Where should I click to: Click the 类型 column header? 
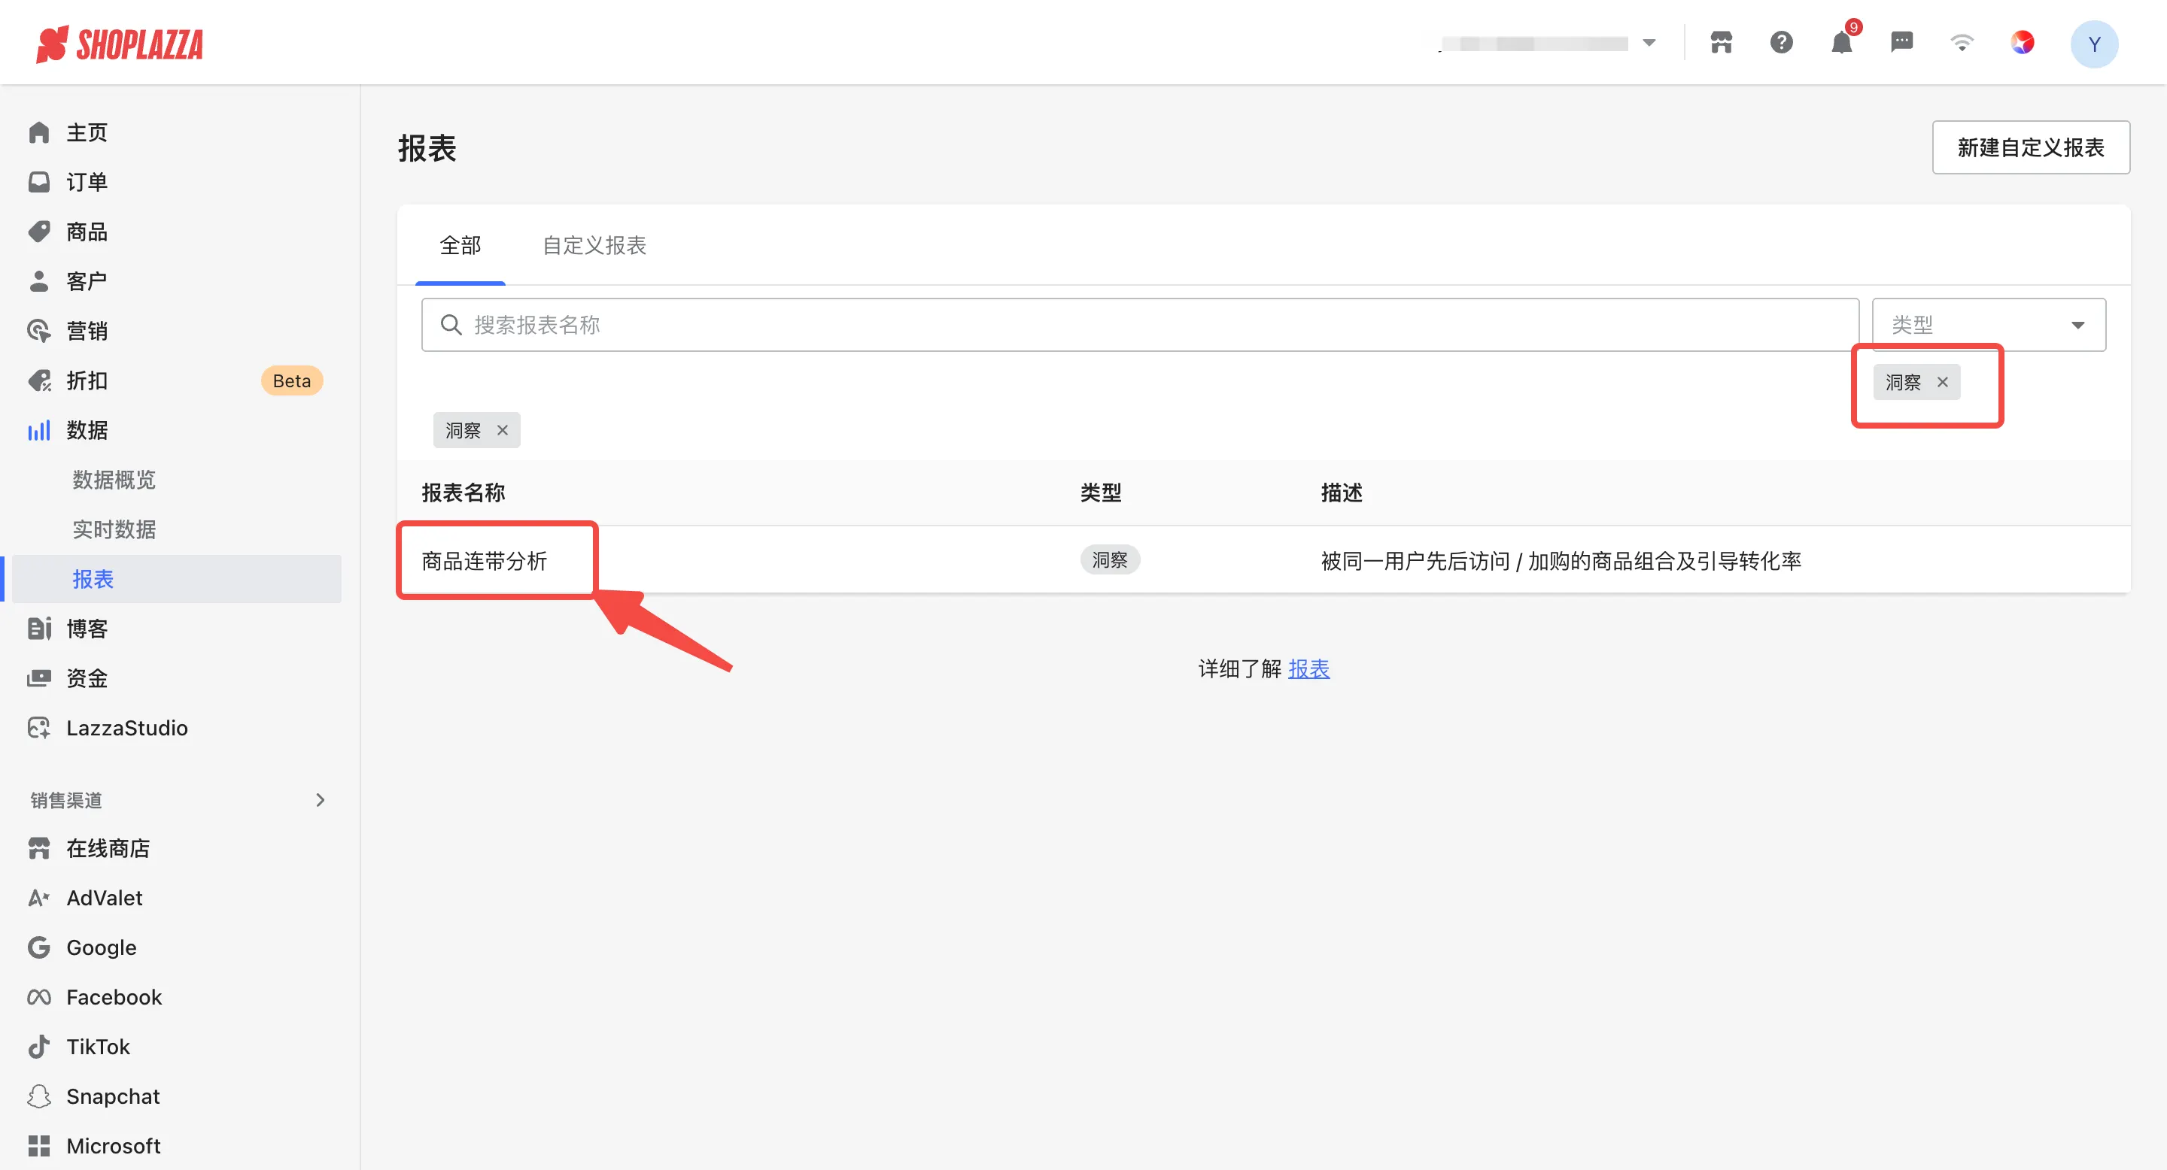[1101, 493]
